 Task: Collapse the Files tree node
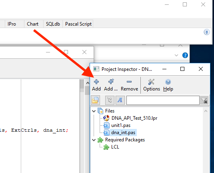pos(94,111)
